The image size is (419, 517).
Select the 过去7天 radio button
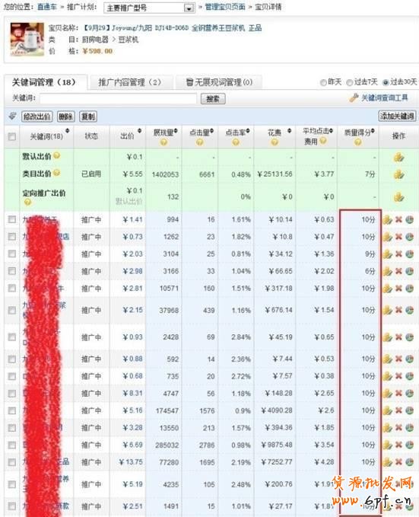click(x=350, y=82)
